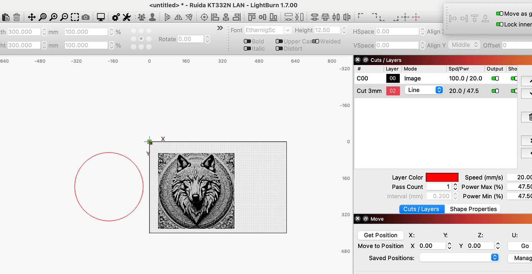Click the Rotate value stepper arrows
Screen dimensions: 532x274
point(207,39)
